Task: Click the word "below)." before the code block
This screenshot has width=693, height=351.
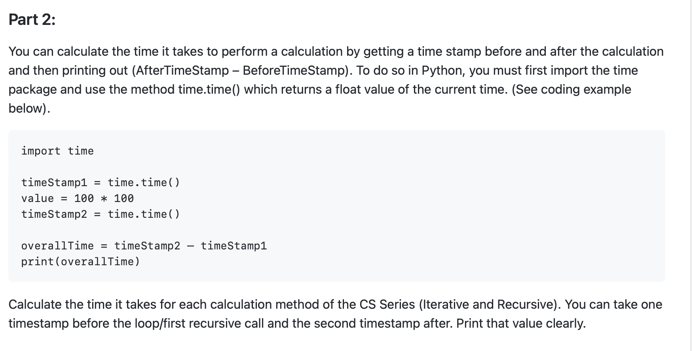Action: 29,108
